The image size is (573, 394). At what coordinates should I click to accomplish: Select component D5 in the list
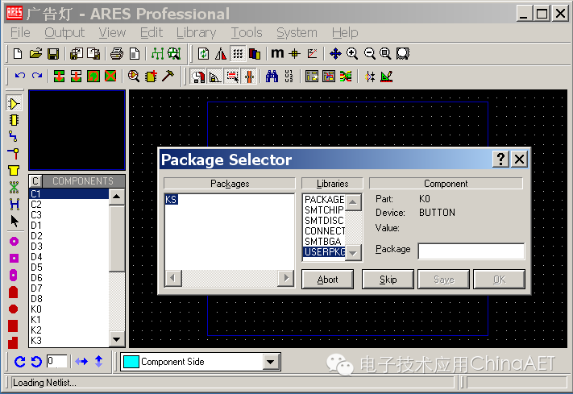pyautogui.click(x=69, y=268)
